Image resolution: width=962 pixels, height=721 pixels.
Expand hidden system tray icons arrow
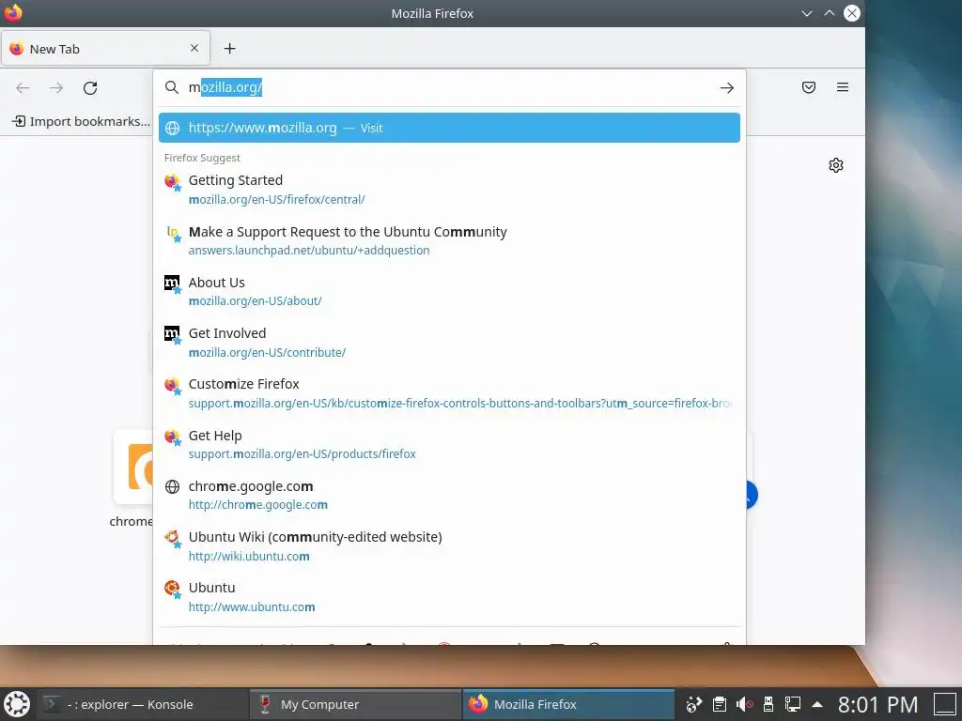(817, 704)
